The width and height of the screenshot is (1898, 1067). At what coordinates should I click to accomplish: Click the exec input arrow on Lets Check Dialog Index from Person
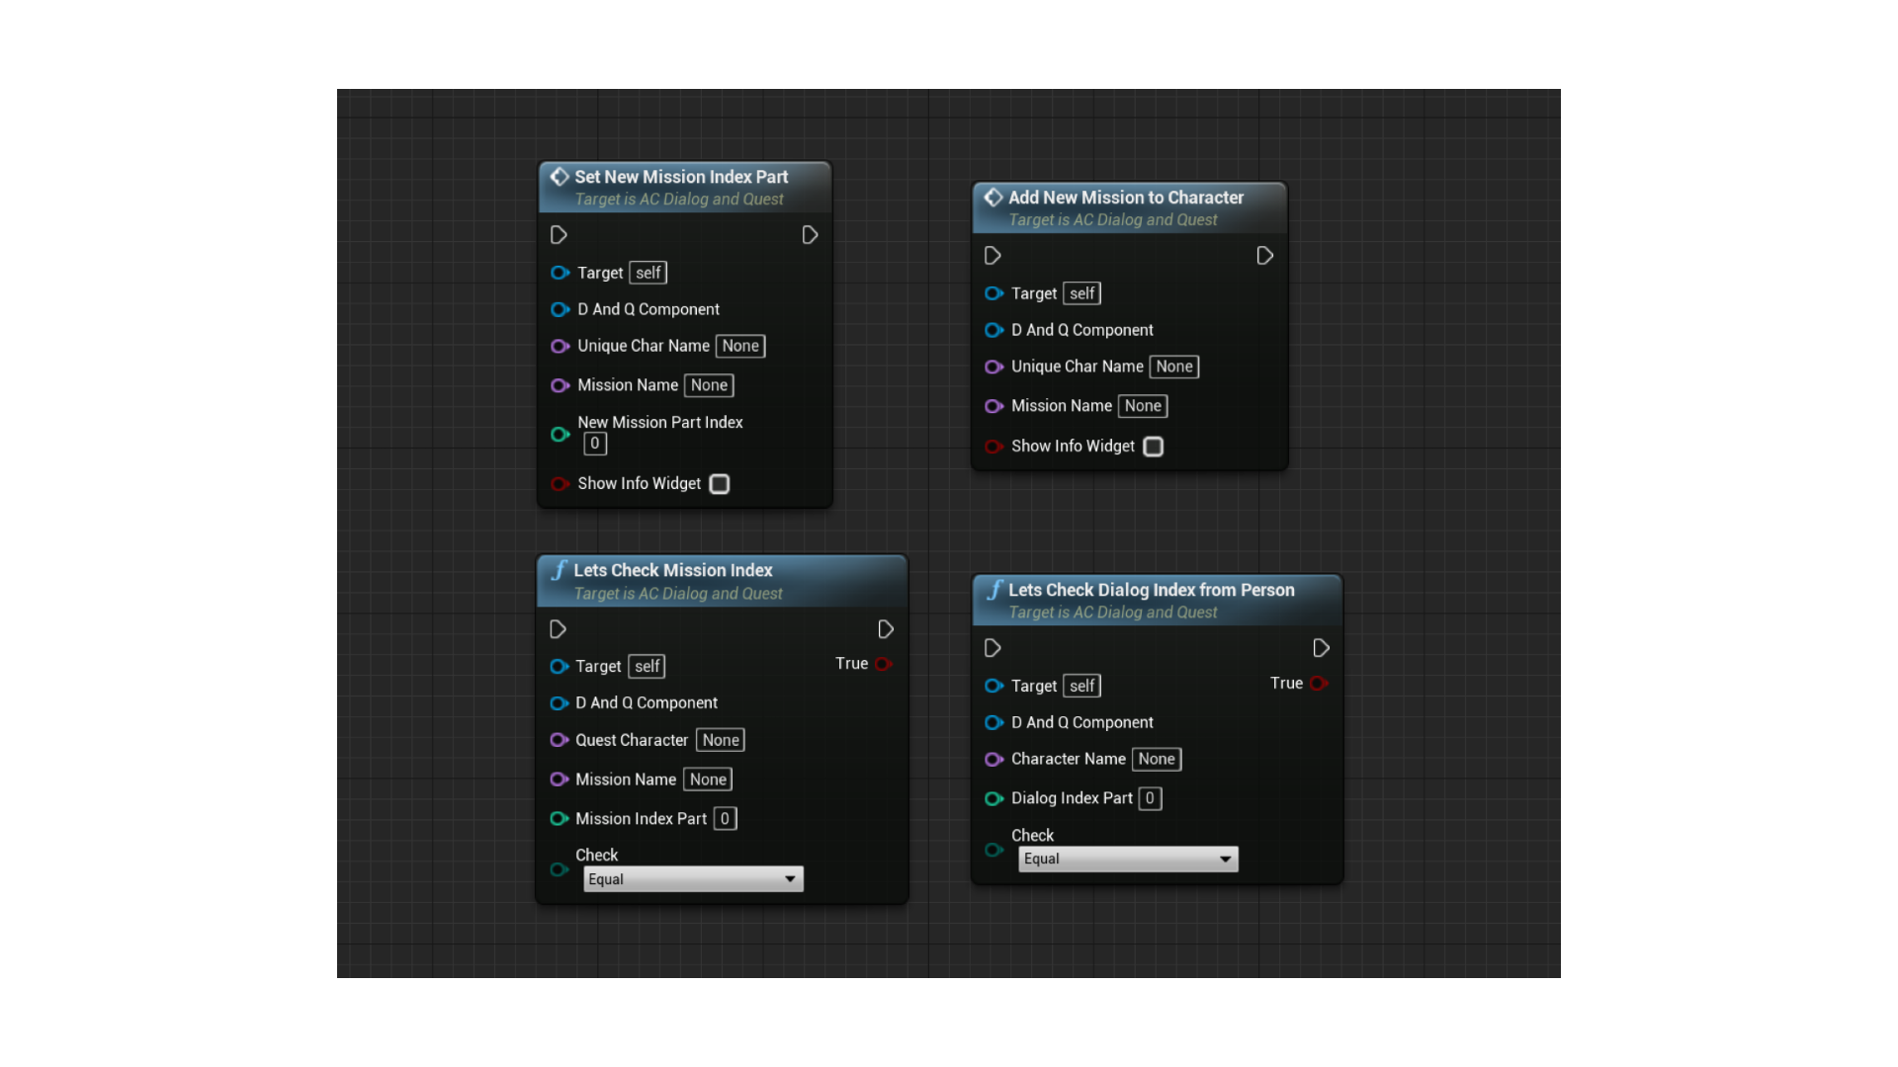click(993, 648)
